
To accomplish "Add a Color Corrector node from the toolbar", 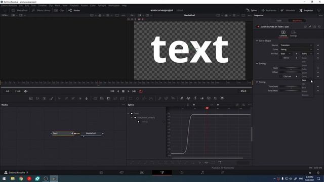I will click(x=59, y=99).
